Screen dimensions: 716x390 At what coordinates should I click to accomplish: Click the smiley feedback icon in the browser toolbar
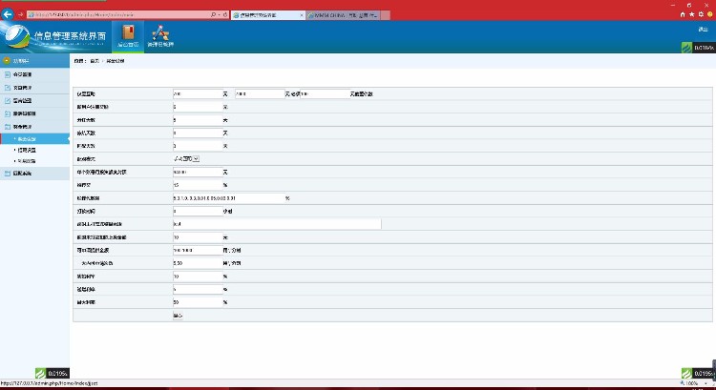(x=710, y=14)
